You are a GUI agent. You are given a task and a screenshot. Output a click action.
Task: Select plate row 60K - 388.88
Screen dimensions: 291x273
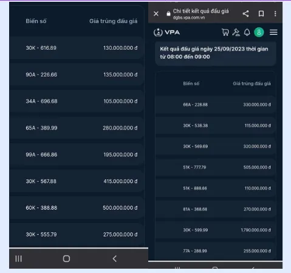click(x=77, y=208)
